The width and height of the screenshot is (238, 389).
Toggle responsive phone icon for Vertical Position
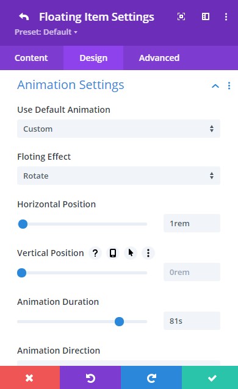(x=113, y=253)
